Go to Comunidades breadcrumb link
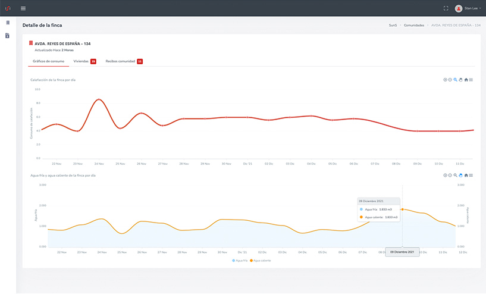Image resolution: width=486 pixels, height=294 pixels. pos(414,26)
